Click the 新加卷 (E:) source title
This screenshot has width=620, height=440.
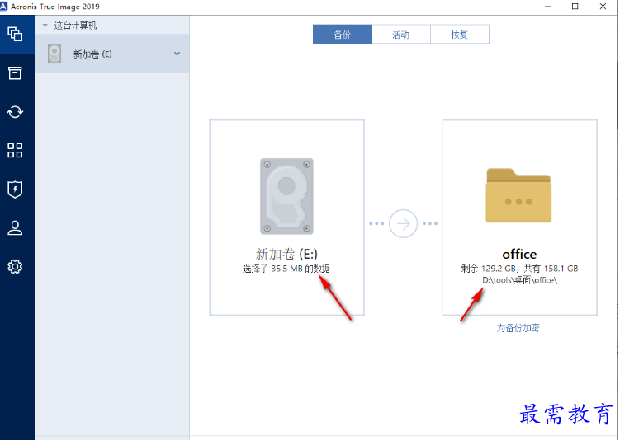tap(286, 254)
